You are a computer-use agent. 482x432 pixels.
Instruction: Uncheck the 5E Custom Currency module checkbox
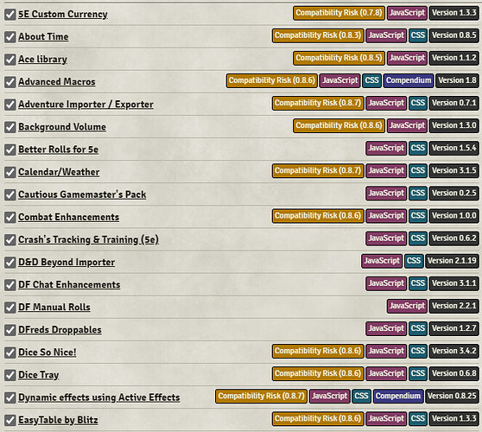(x=10, y=15)
